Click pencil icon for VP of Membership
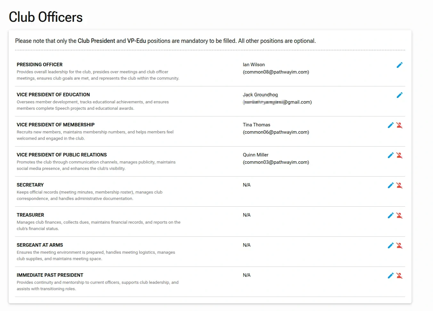The height and width of the screenshot is (311, 433). coord(390,125)
